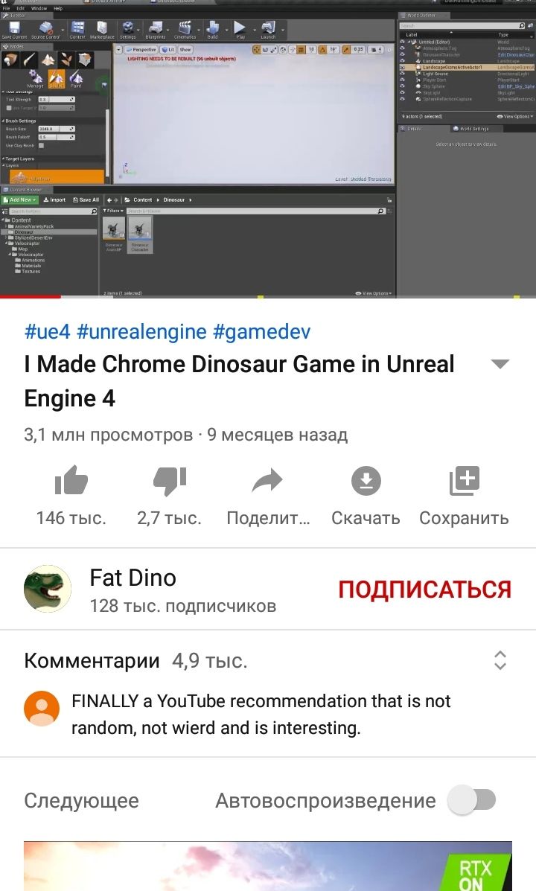Open Fat Dino channel avatar

47,589
